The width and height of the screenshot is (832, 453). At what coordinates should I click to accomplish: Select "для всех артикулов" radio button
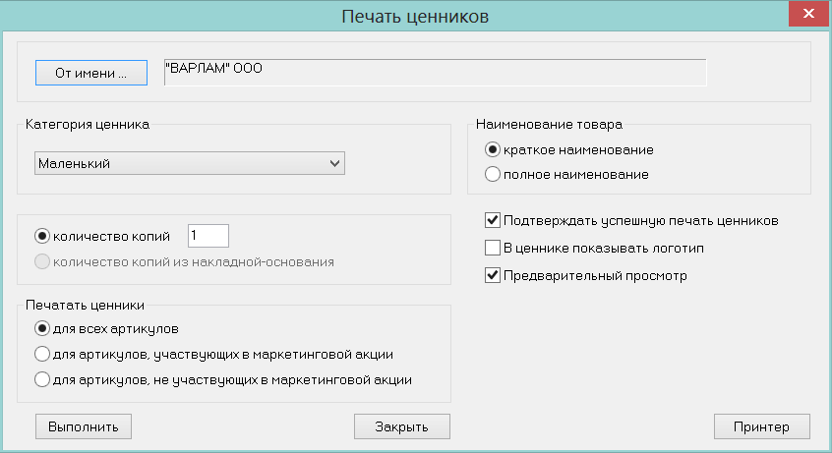42,328
